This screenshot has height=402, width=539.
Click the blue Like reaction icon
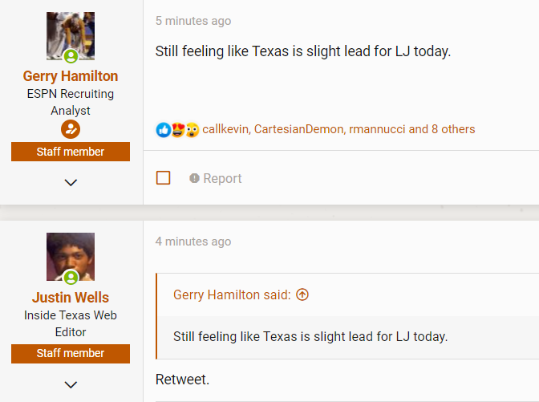point(163,129)
